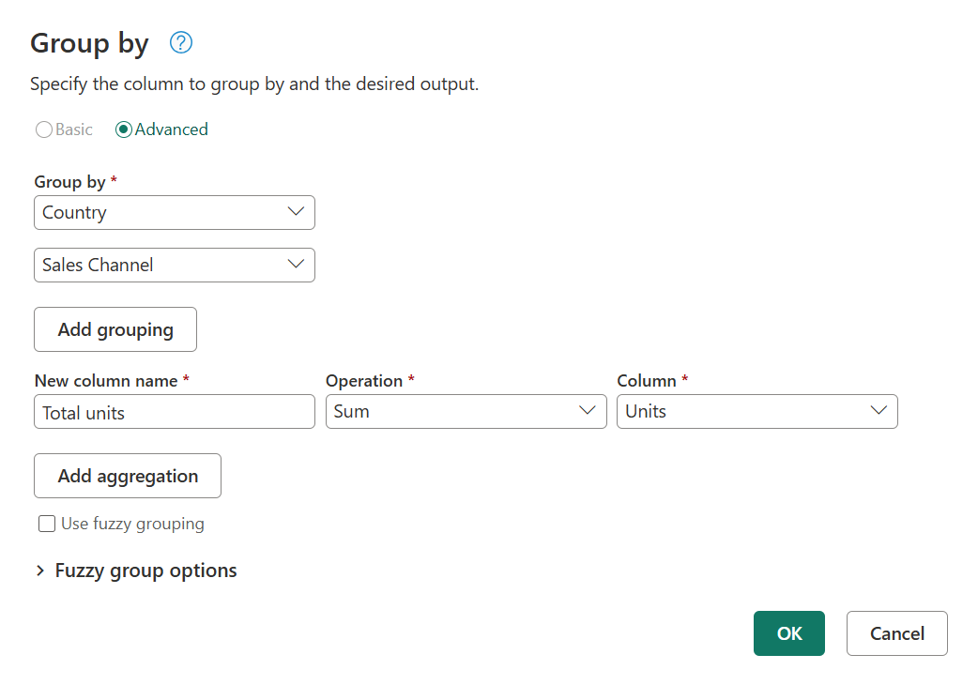Click the Sales Channel dropdown chevron icon
Viewport: 978px width, 685px height.
point(296,265)
